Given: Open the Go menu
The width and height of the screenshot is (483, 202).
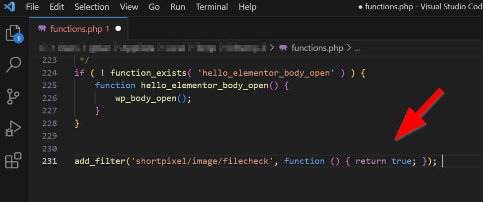Looking at the screenshot, I should pyautogui.click(x=154, y=7).
